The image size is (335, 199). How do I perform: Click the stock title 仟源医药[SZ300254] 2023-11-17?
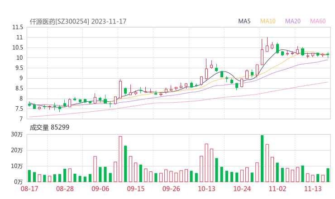78,22
